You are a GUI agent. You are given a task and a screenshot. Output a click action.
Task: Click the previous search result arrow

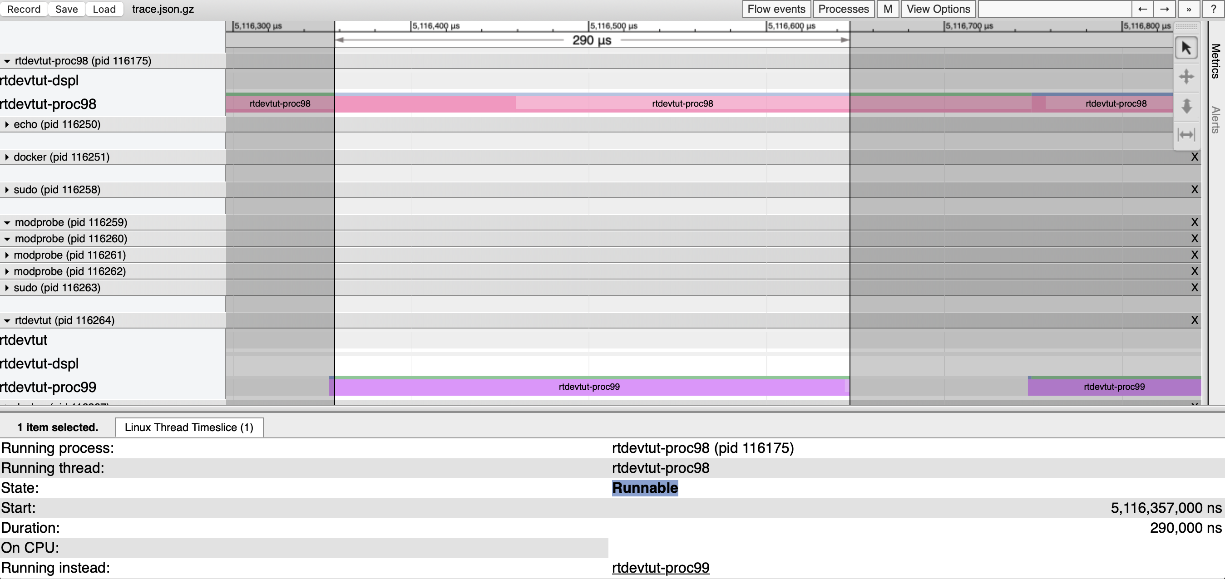point(1142,9)
